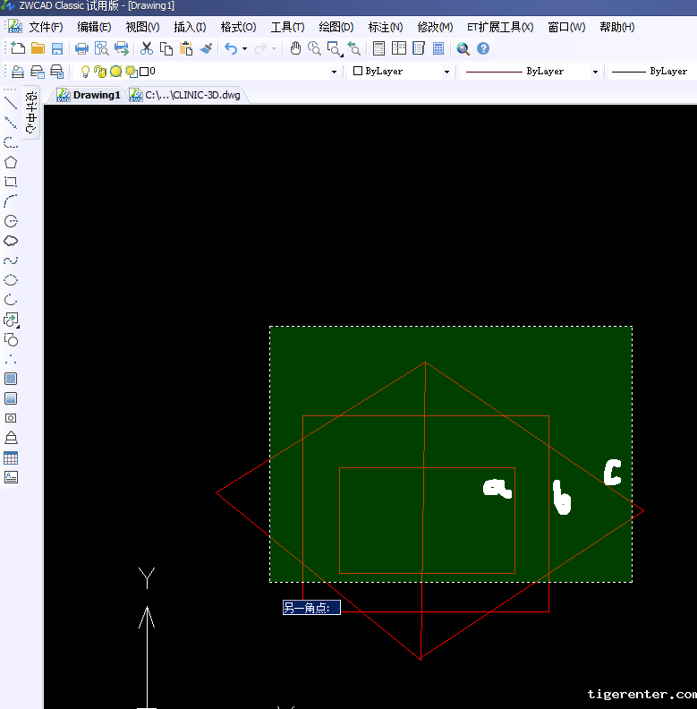Expand the ByLayer color dropdown
This screenshot has width=697, height=709.
(446, 72)
